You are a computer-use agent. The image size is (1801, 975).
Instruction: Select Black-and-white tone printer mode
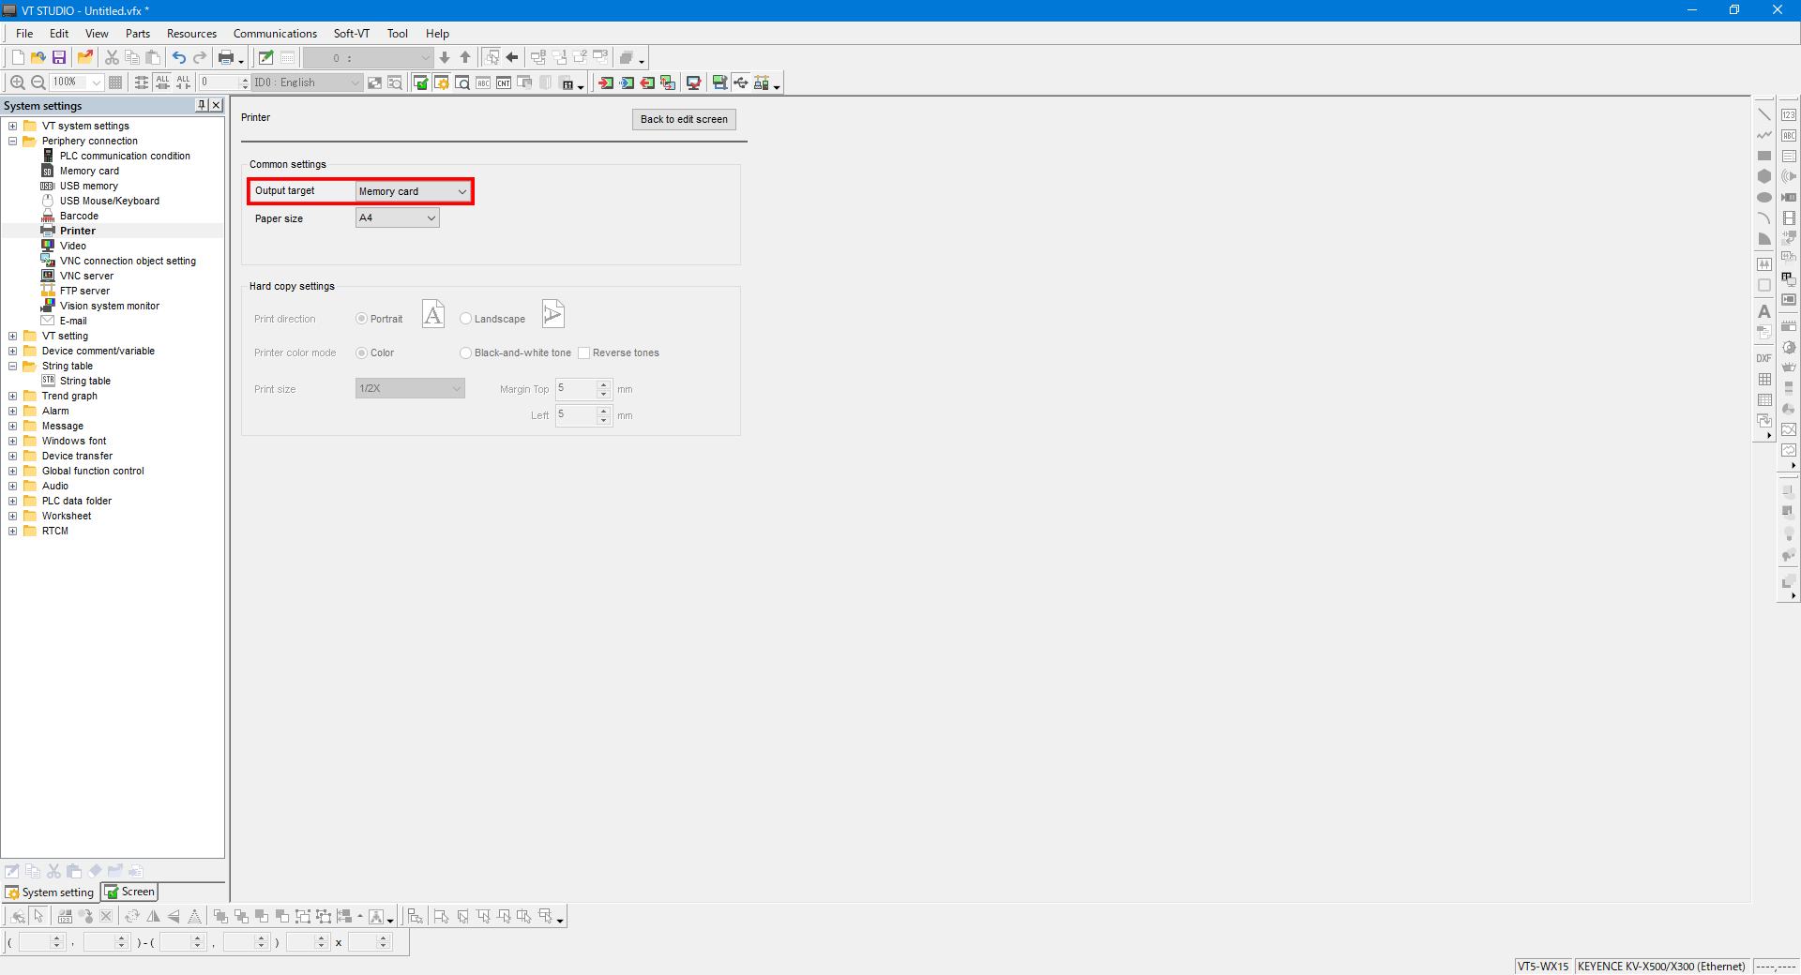point(466,353)
